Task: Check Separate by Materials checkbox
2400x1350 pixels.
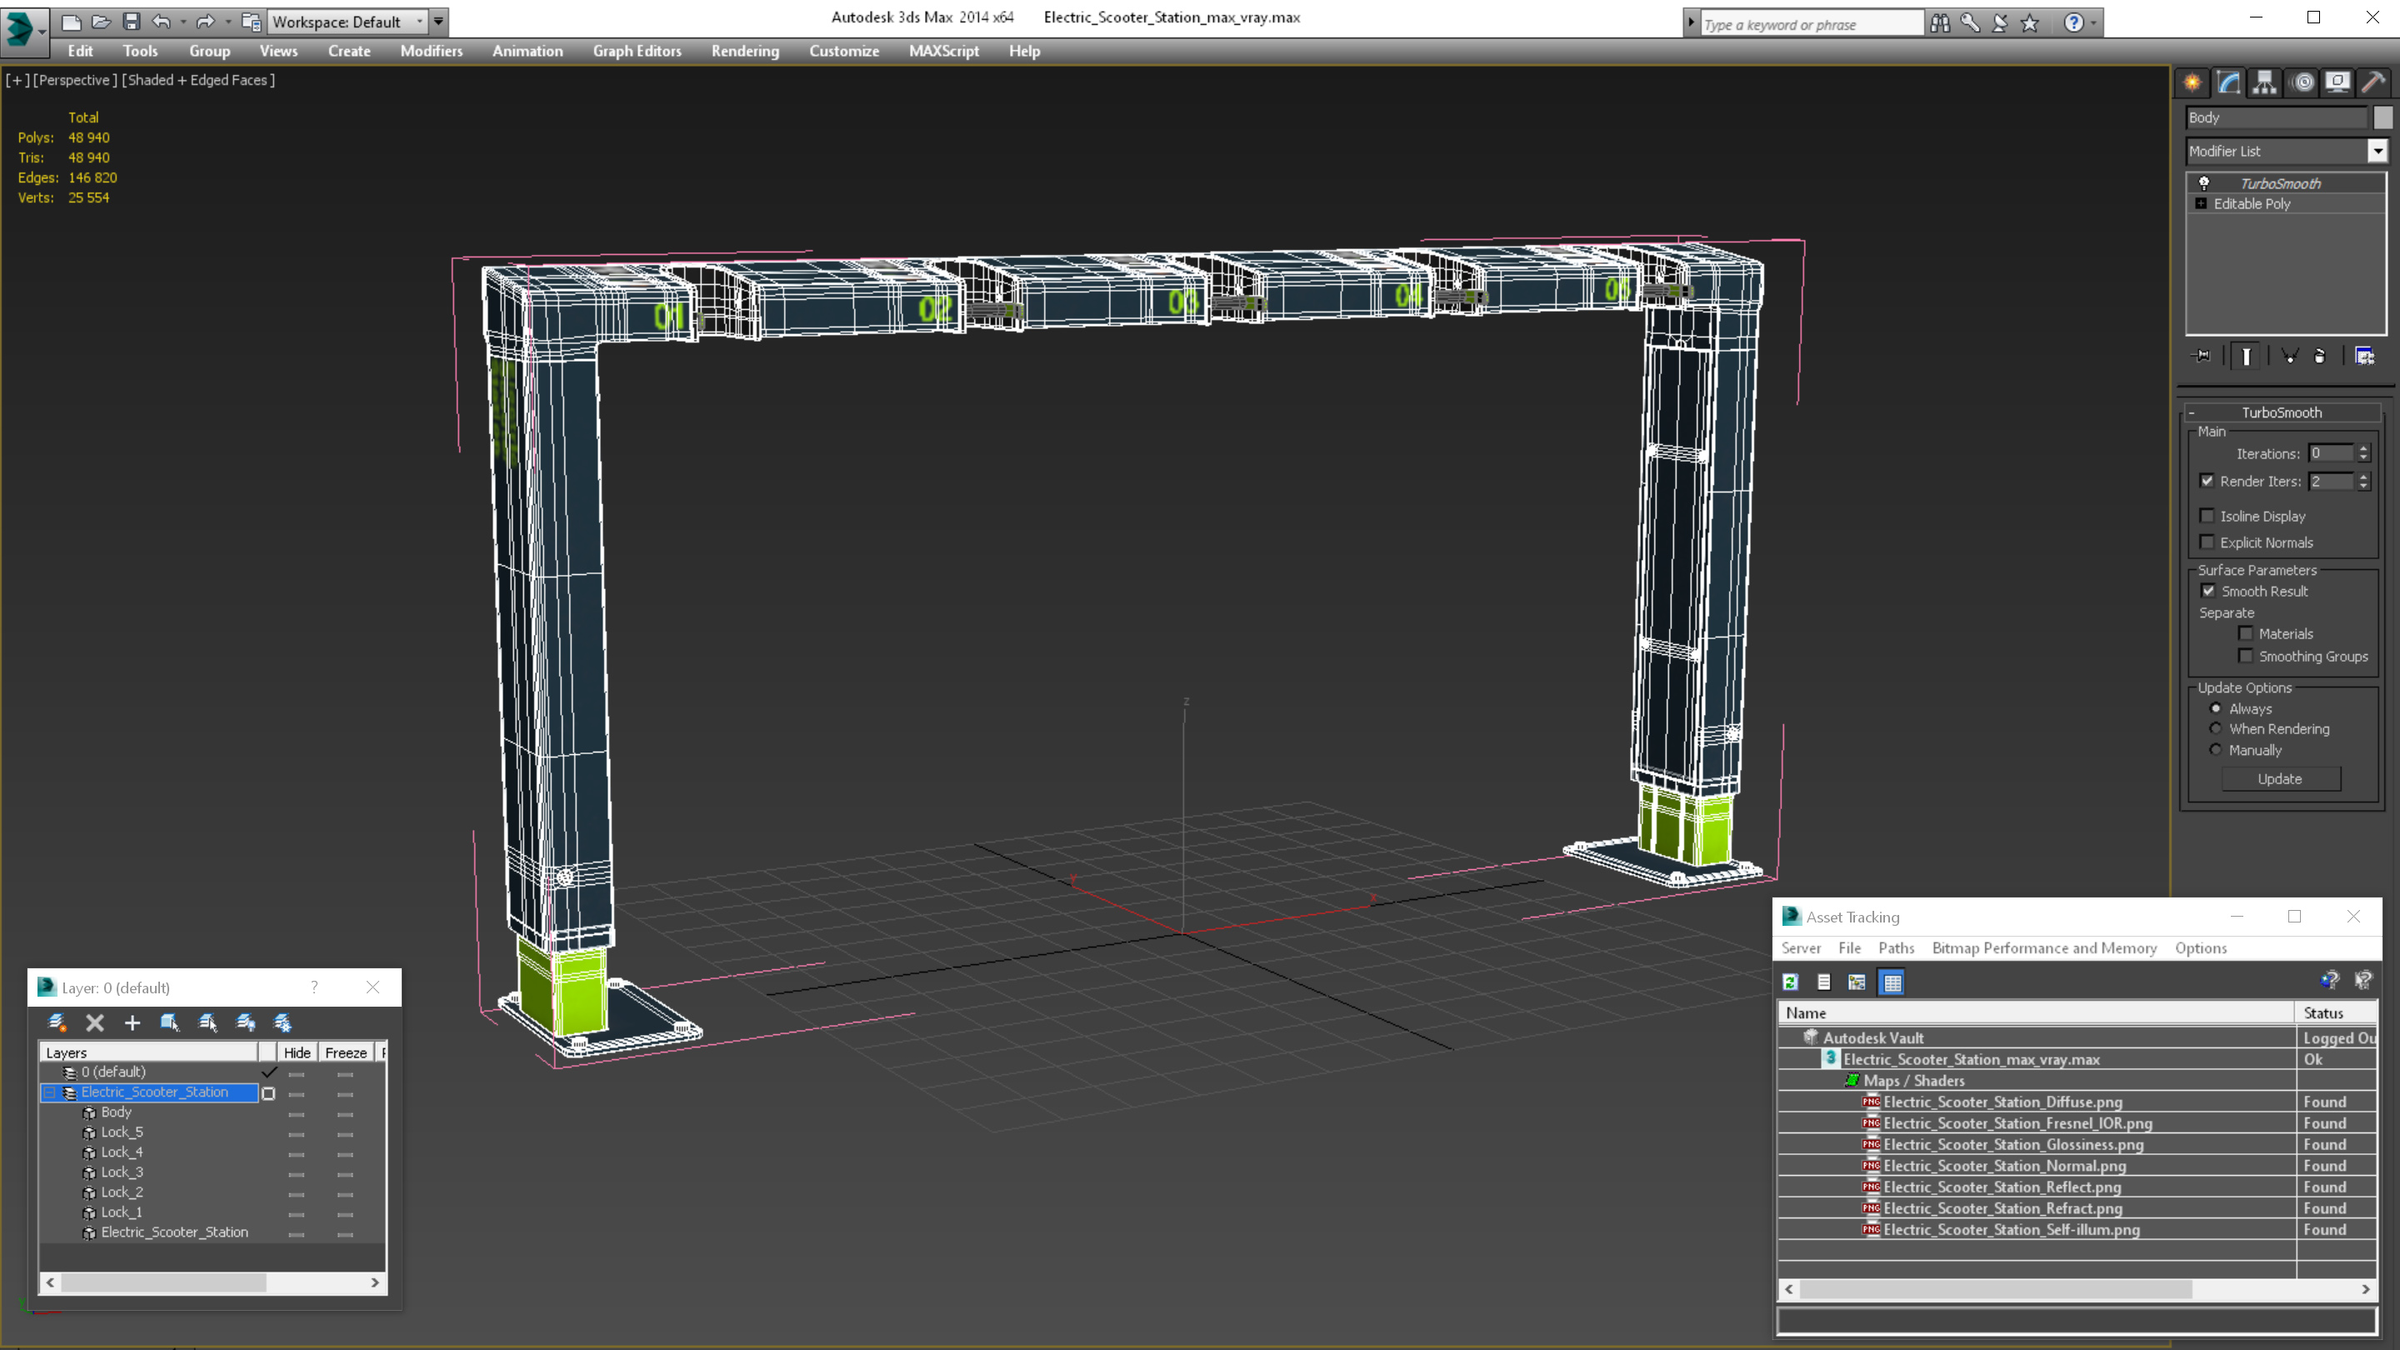Action: tap(2245, 633)
